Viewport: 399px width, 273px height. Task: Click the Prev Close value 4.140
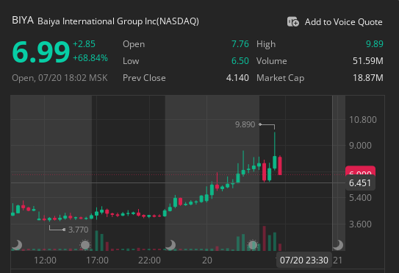click(x=237, y=78)
